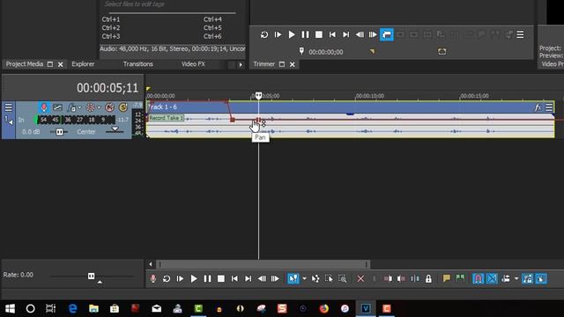Screen dimensions: 564x317
Task: Mute the audio track
Action: (109, 107)
